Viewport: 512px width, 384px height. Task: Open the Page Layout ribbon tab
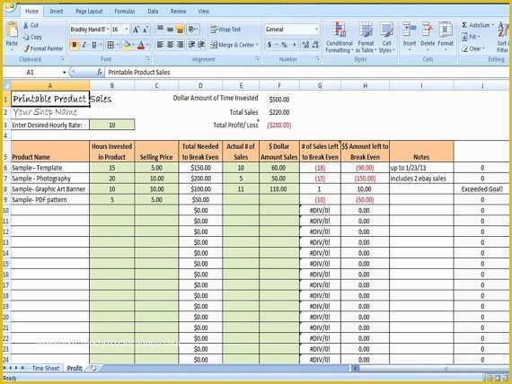click(89, 12)
